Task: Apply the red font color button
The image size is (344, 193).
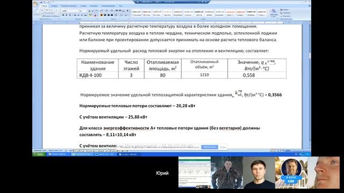Action: tap(95, 15)
